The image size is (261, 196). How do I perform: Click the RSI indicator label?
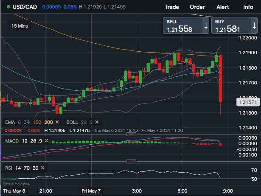point(8,168)
